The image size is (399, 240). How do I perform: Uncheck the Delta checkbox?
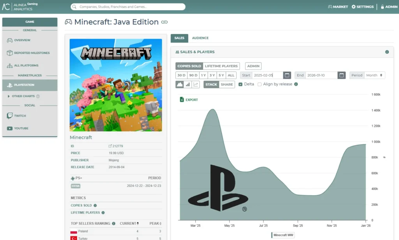pyautogui.click(x=240, y=84)
